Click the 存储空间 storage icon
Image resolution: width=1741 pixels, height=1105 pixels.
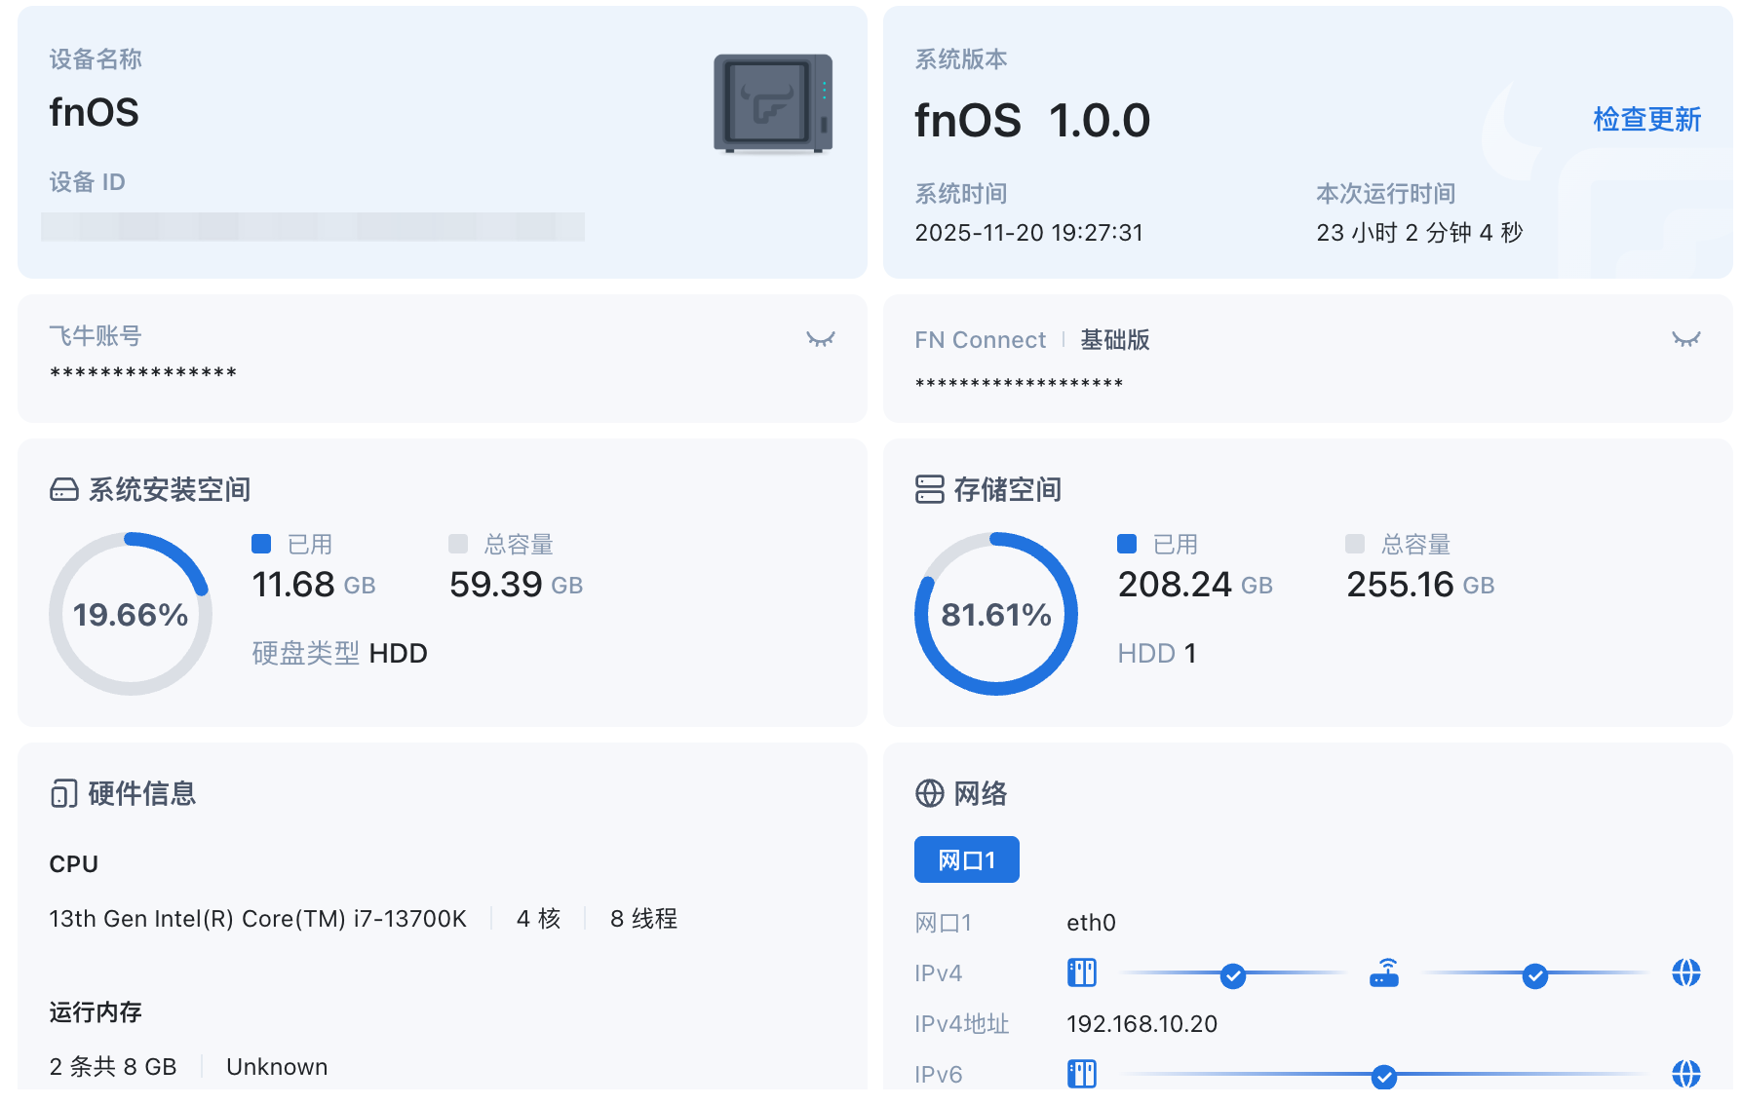tap(929, 489)
